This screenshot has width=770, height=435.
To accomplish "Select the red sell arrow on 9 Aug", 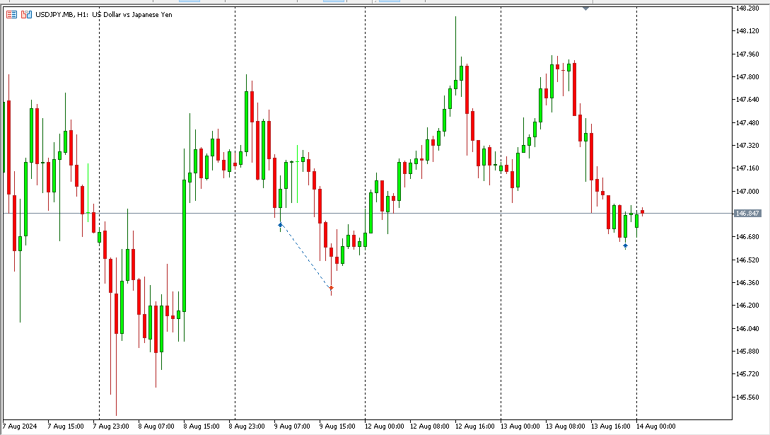I will (332, 288).
